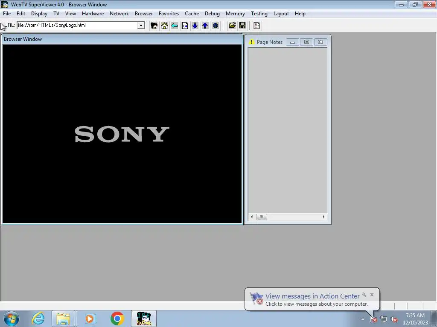437x327 pixels.
Task: Click the blue down arrow toolbar icon
Action: (195, 26)
